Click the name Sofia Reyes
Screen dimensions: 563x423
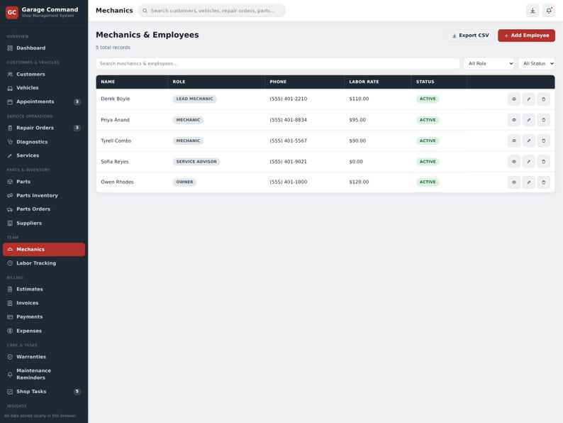(115, 162)
